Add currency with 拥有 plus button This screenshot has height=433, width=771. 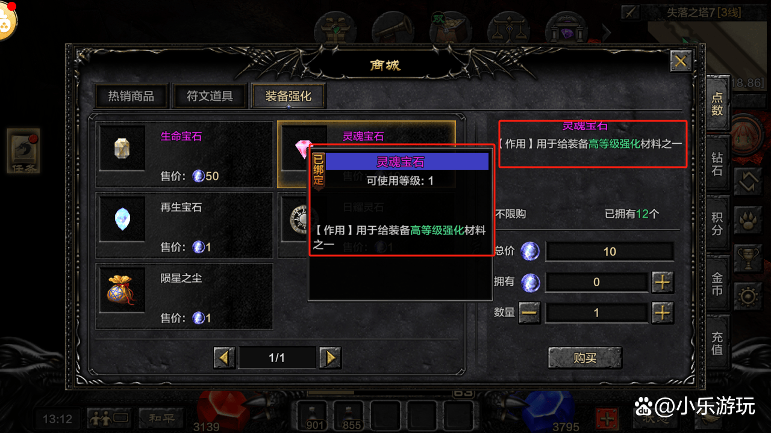point(663,281)
